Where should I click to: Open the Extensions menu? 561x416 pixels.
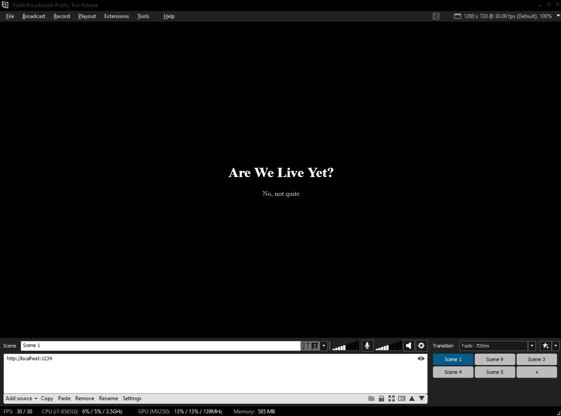[x=117, y=16]
